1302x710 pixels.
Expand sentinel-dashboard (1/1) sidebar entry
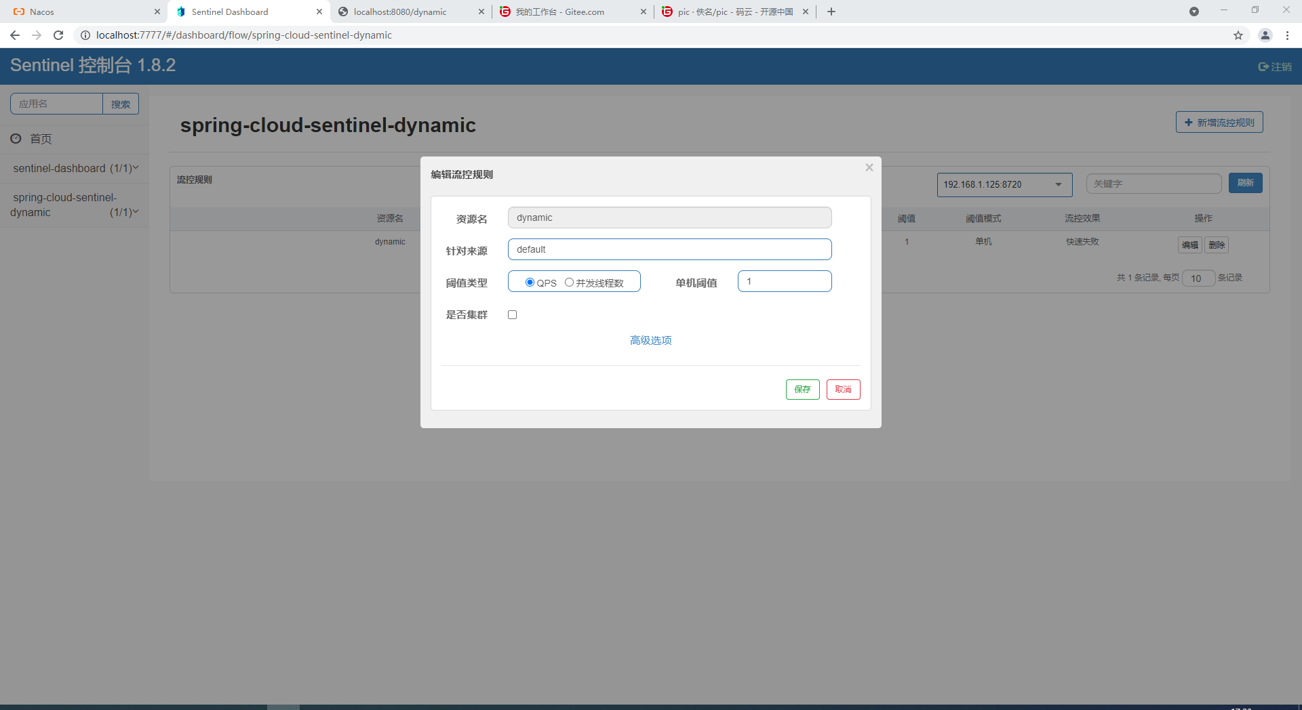(x=75, y=168)
